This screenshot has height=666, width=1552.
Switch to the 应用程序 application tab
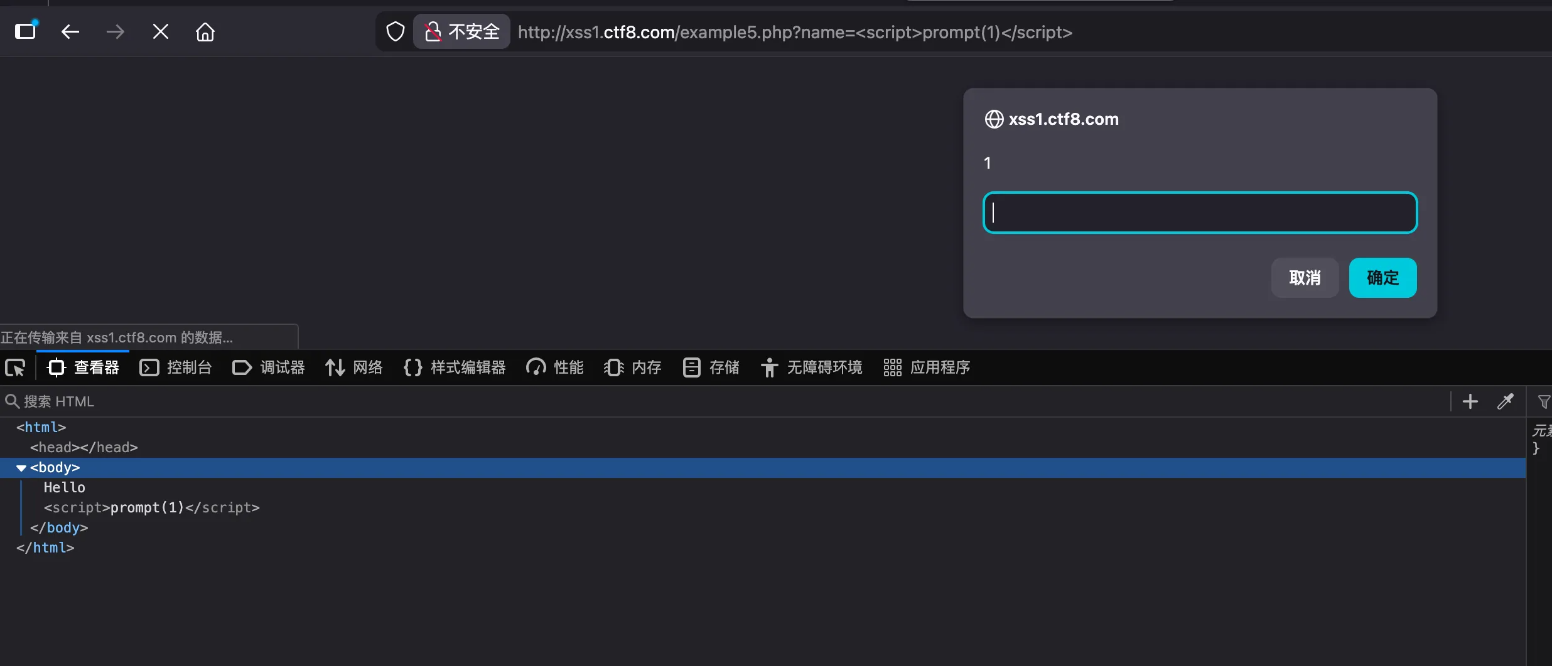pyautogui.click(x=926, y=367)
